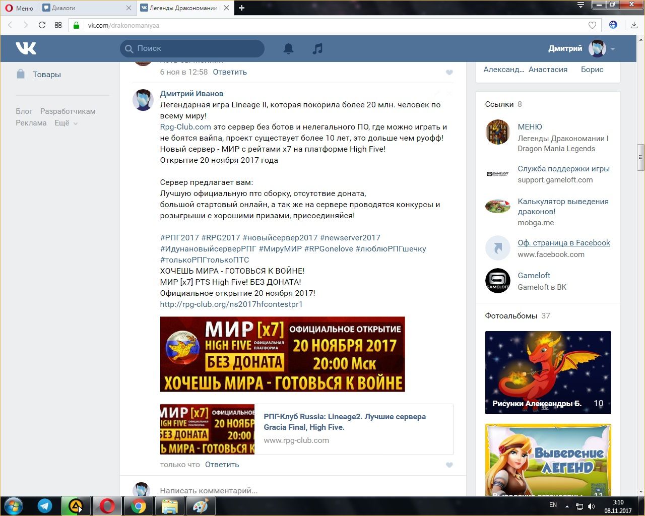
Task: Like the comment from 6 ноя
Action: [x=449, y=73]
